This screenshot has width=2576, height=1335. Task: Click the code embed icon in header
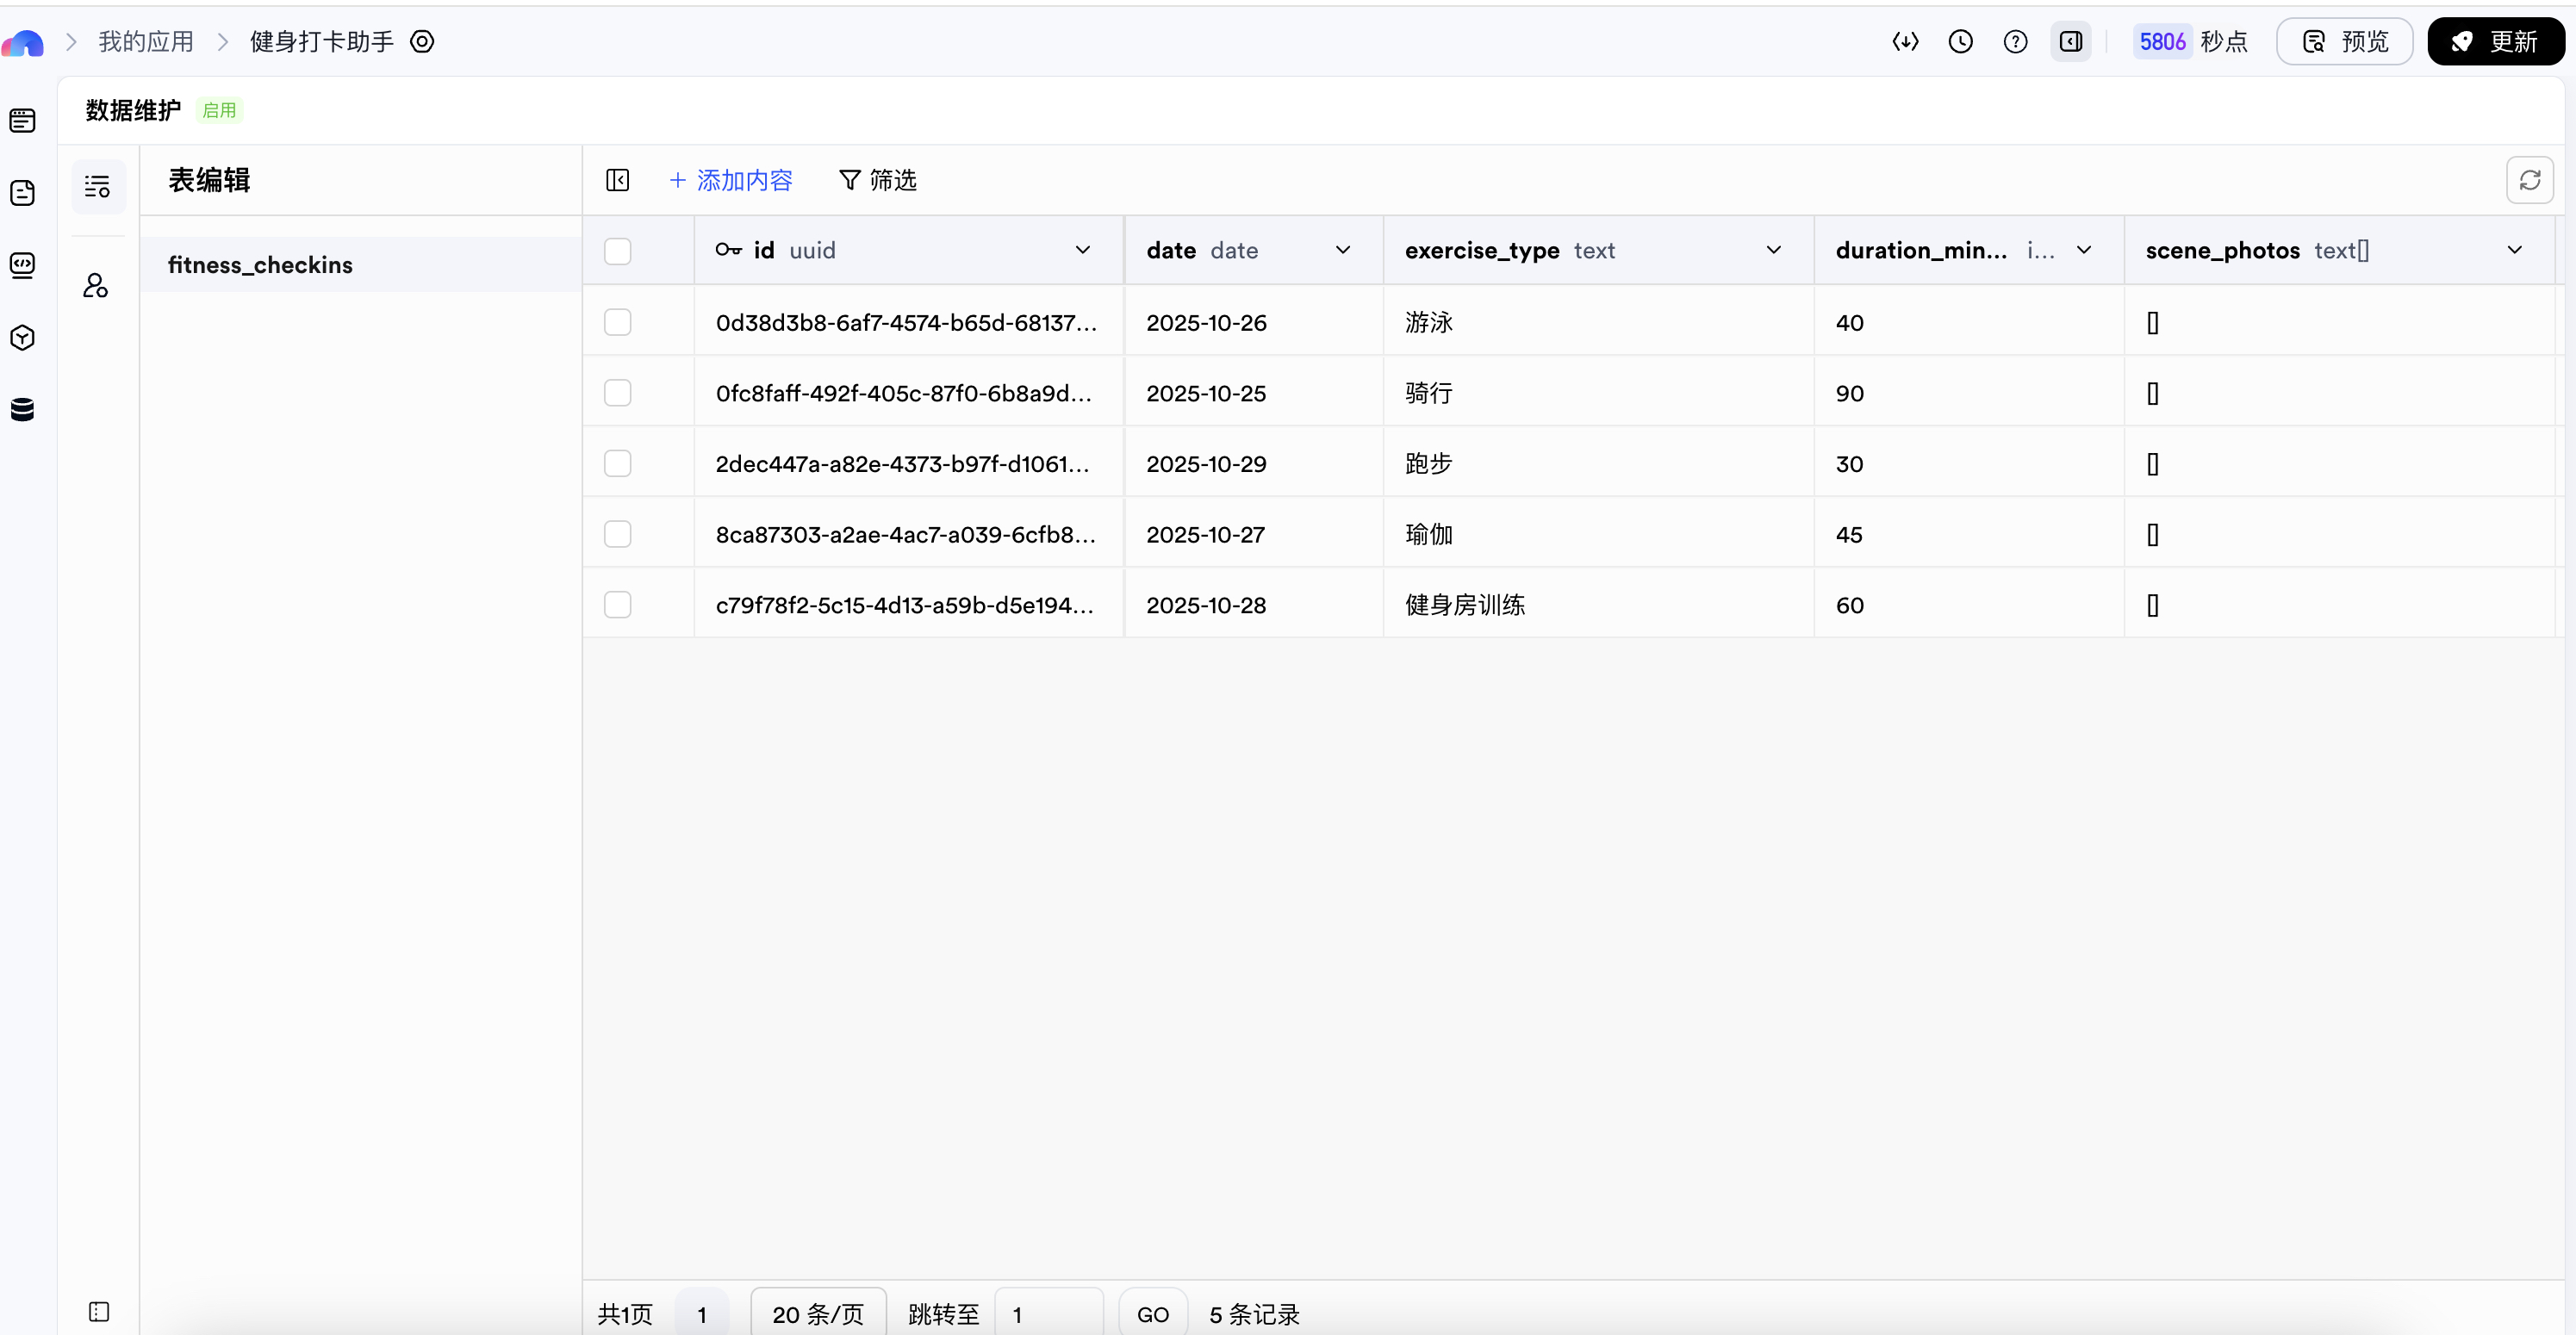[1905, 42]
